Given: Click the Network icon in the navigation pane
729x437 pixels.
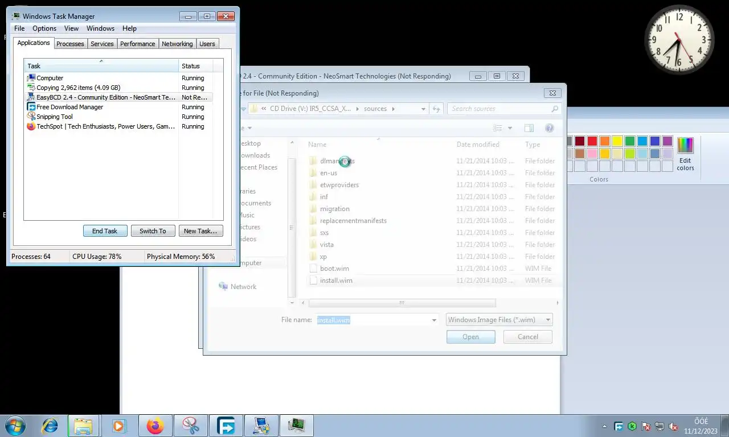Looking at the screenshot, I should coord(223,287).
